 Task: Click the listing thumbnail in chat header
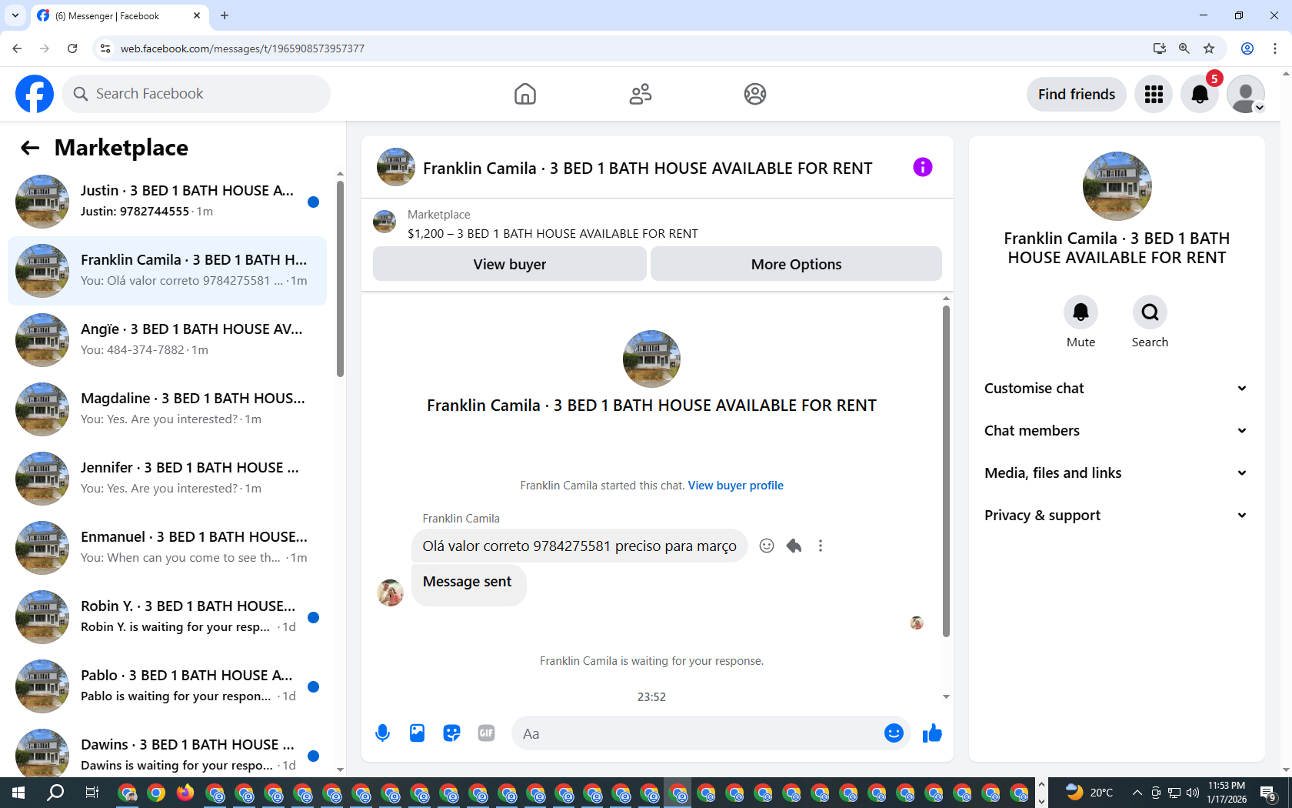(396, 167)
